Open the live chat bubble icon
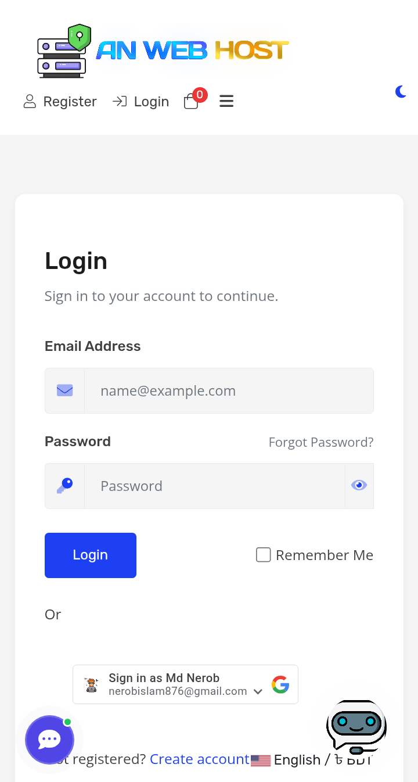 point(50,740)
